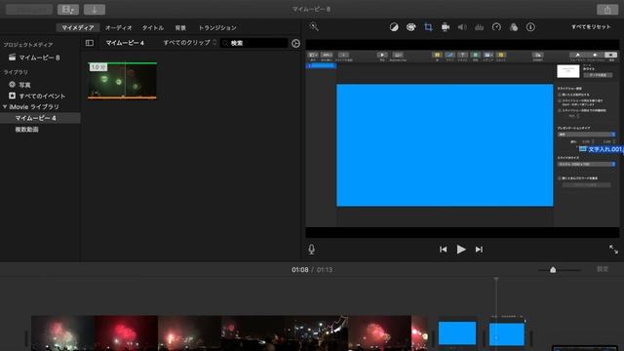
Task: Click the projects back button in title bar
Action: [x=28, y=10]
